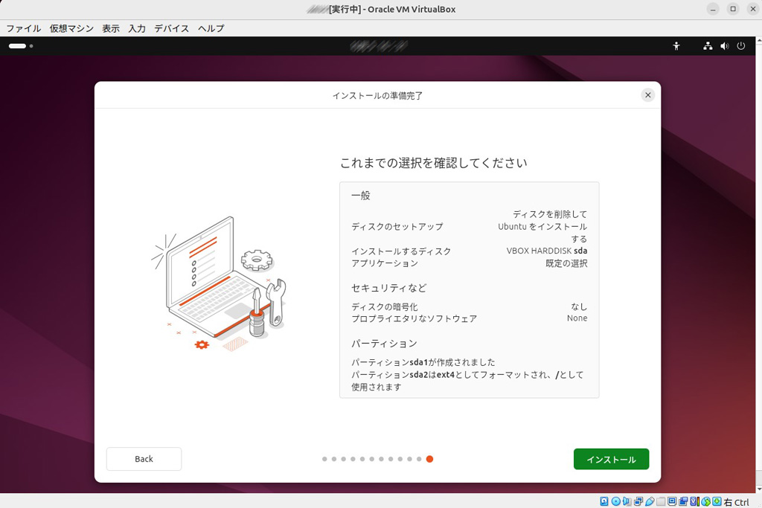Click the volume speaker icon in top bar
Image resolution: width=762 pixels, height=508 pixels.
coord(725,46)
